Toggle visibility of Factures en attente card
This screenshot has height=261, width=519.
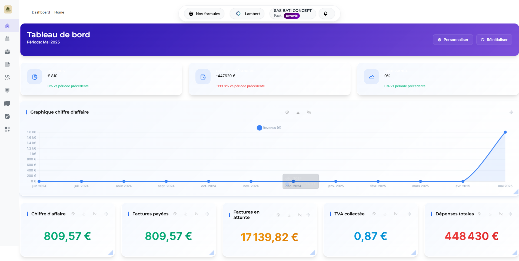point(300,215)
